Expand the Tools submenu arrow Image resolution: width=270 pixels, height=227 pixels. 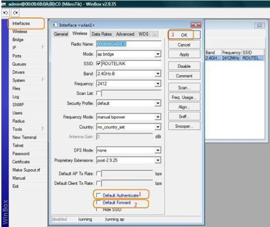(43, 129)
